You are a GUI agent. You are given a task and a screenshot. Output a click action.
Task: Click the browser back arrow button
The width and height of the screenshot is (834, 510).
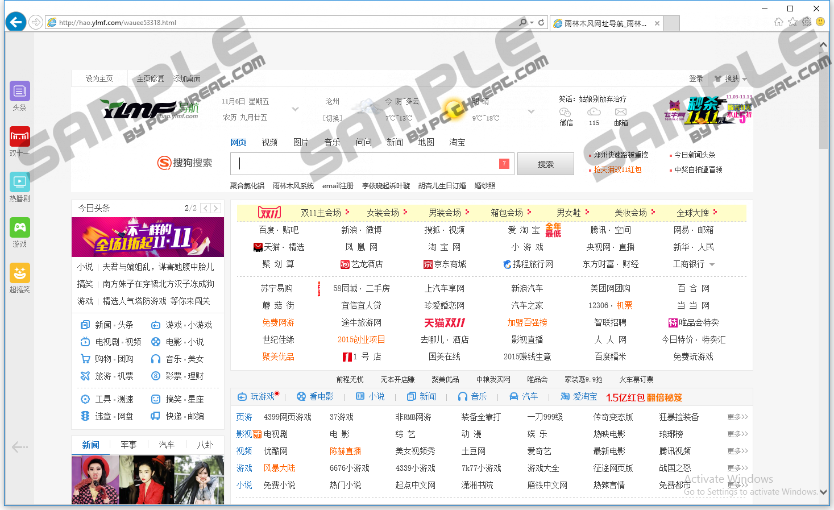(16, 22)
